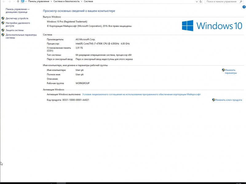The image size is (246, 184).
Task: Expand the chevron before Панель управления breadcrumb
Action: tap(26, 2)
